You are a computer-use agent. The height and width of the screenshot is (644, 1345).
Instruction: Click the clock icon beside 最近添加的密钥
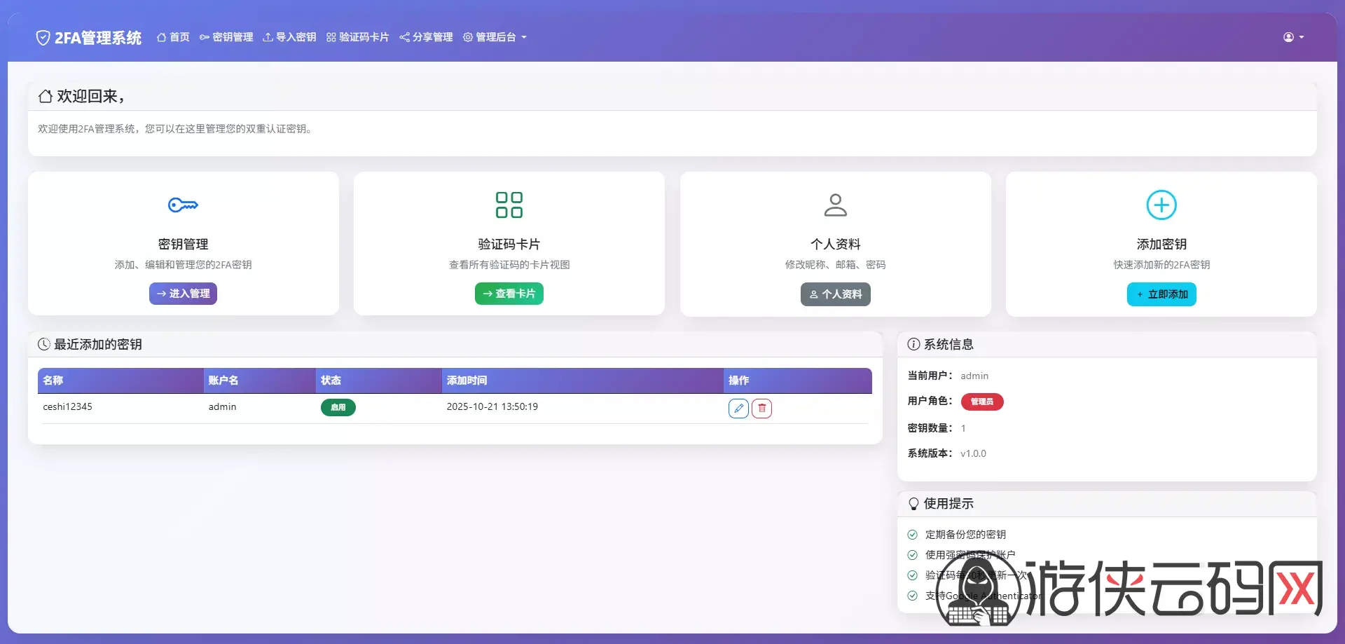coord(44,344)
